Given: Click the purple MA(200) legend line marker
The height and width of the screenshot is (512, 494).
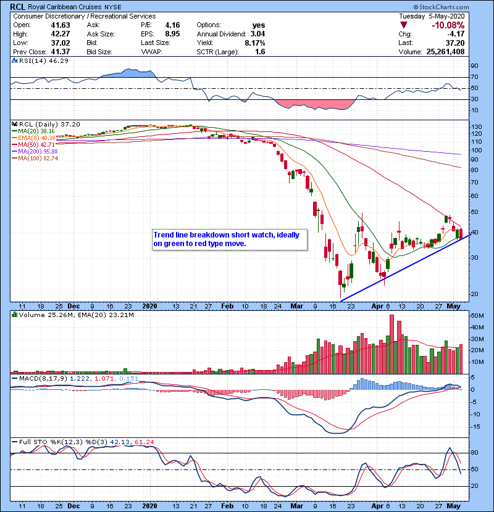Looking at the screenshot, I should pyautogui.click(x=14, y=152).
